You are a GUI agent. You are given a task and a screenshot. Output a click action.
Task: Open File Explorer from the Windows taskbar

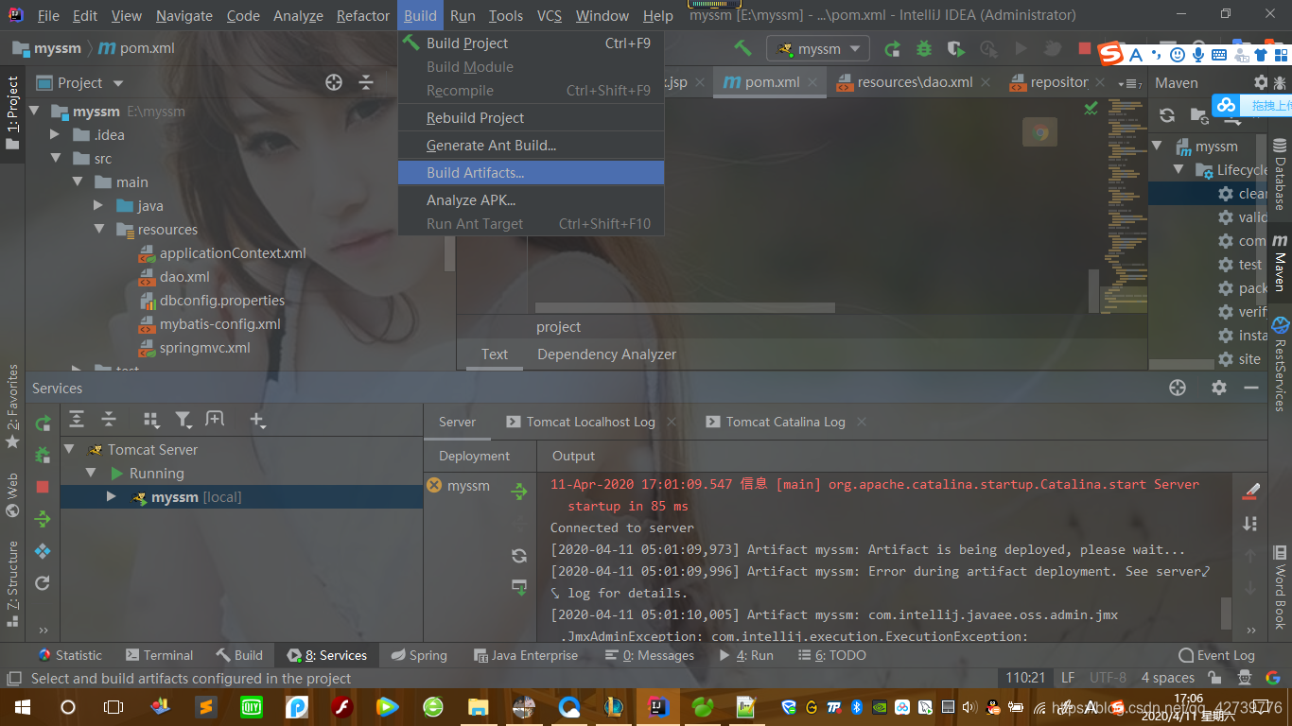pyautogui.click(x=479, y=707)
